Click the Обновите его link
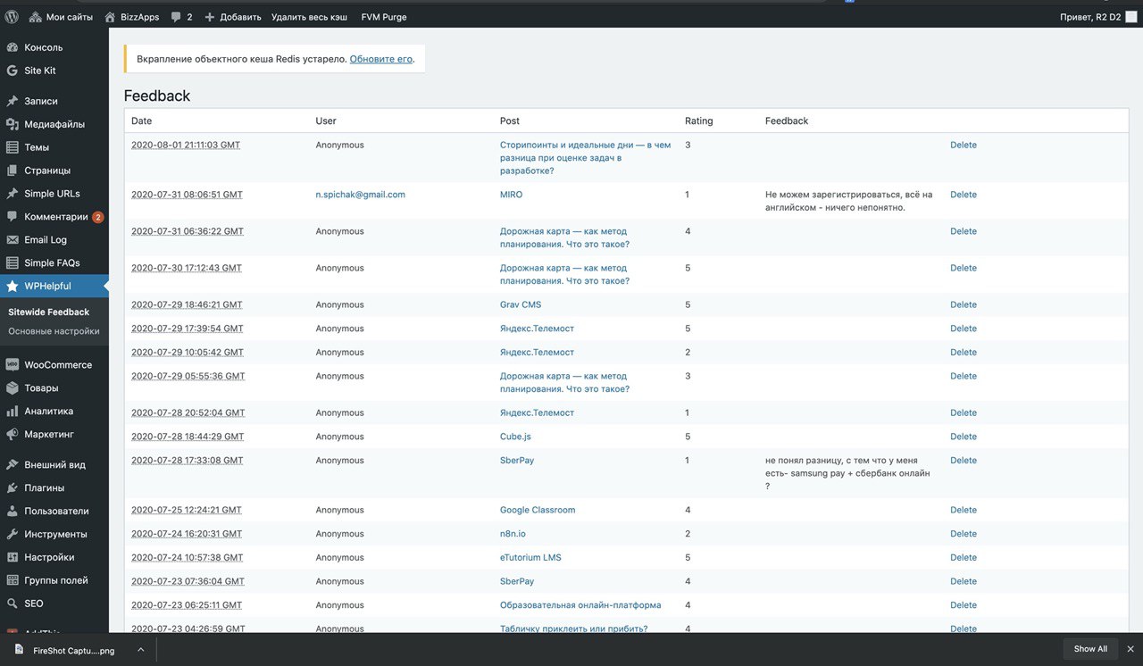Viewport: 1143px width, 666px height. coord(380,59)
